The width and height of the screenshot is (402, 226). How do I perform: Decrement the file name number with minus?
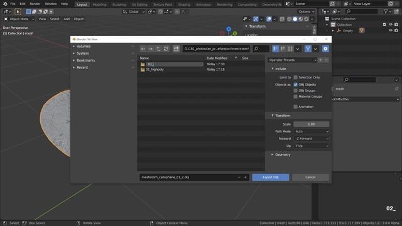239,177
